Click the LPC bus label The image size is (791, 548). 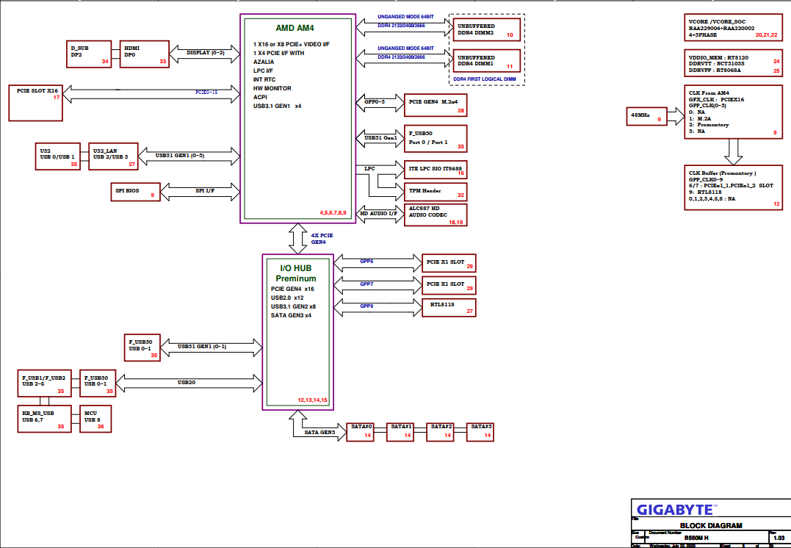(369, 168)
